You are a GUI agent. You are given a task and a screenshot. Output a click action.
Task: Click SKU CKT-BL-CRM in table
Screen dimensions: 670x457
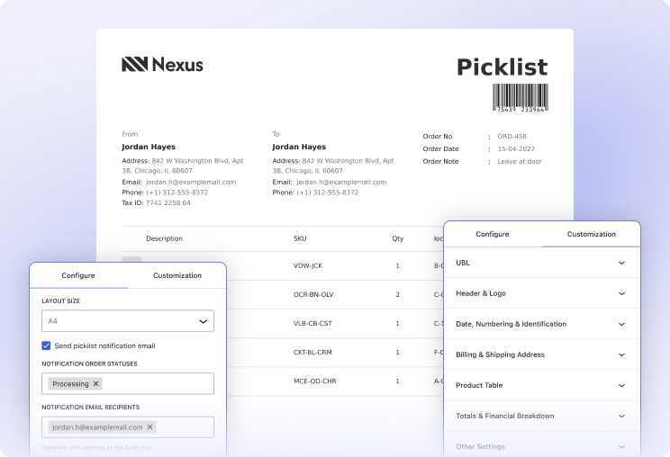tap(312, 353)
